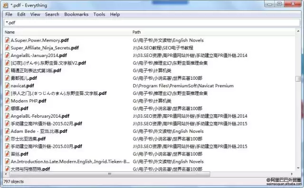This screenshot has height=188, width=304.
Task: Click the 797 objects status bar text
Action: (x=14, y=182)
